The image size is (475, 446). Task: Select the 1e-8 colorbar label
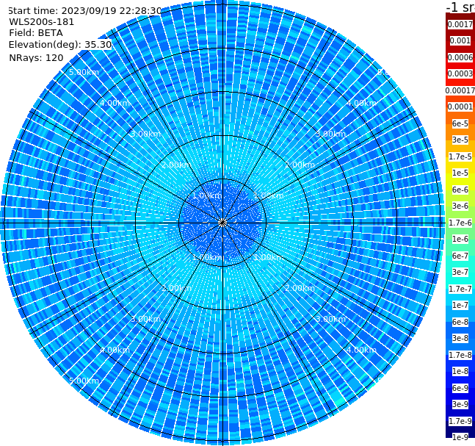(x=460, y=371)
